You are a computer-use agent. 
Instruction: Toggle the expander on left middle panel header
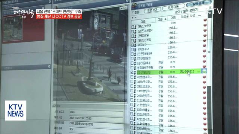tap(49, 66)
